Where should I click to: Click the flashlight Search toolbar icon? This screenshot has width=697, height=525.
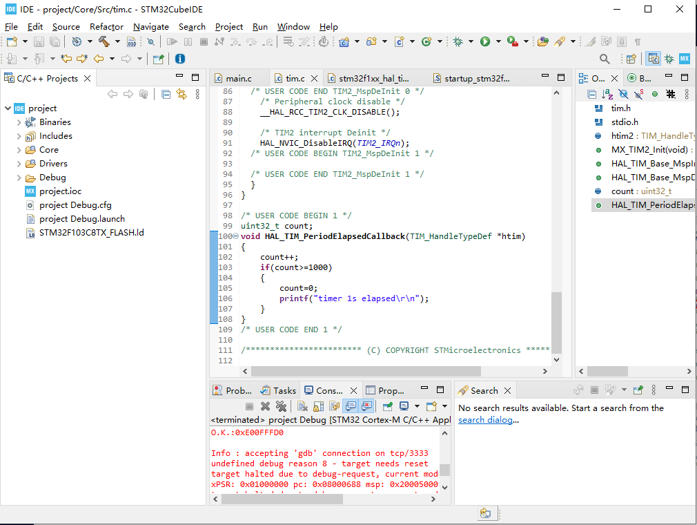pos(560,42)
